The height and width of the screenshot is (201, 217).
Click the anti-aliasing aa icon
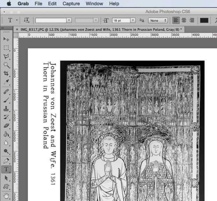point(142,21)
